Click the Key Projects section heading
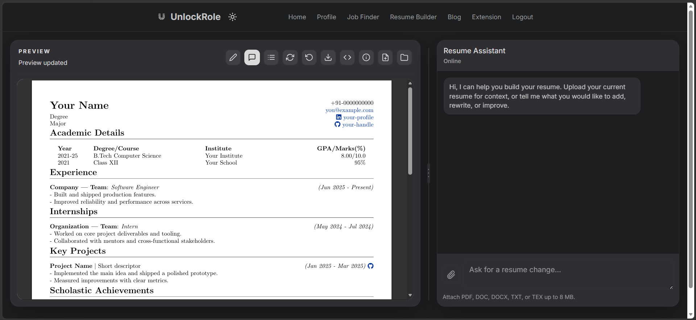The image size is (696, 320). [78, 251]
